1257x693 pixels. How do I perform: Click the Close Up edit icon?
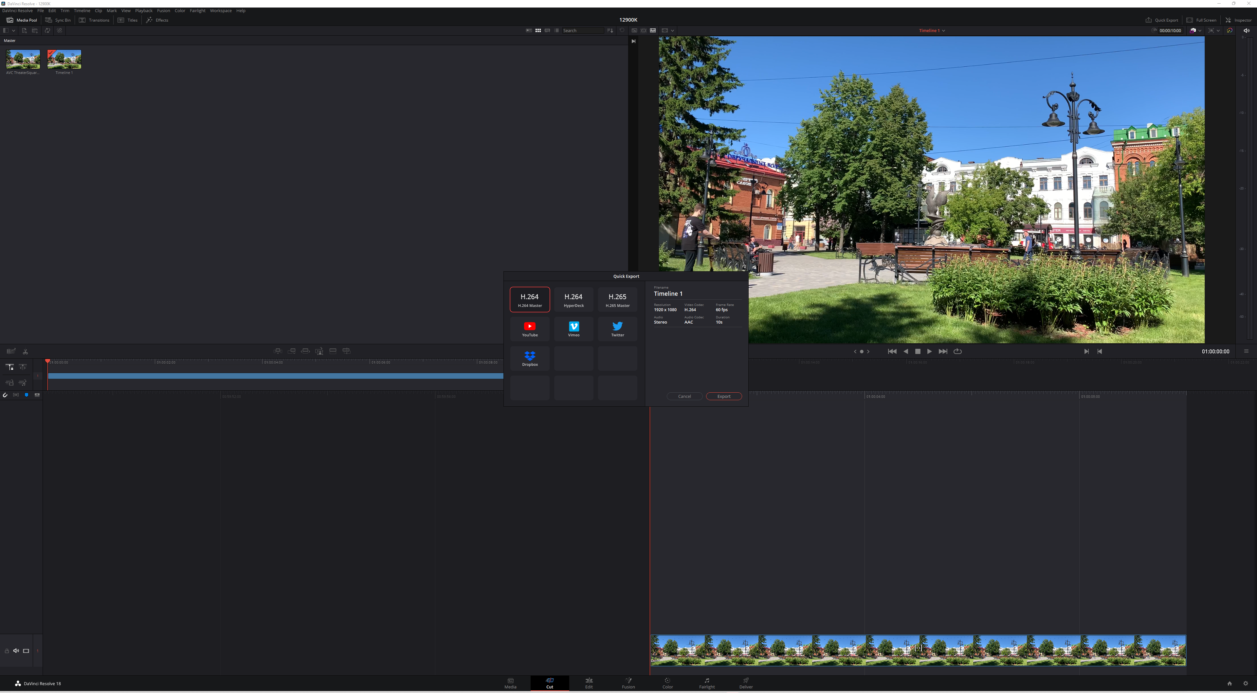(319, 351)
